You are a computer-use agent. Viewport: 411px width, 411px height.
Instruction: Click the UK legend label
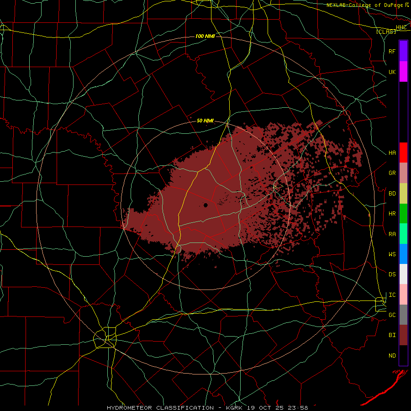click(x=392, y=72)
